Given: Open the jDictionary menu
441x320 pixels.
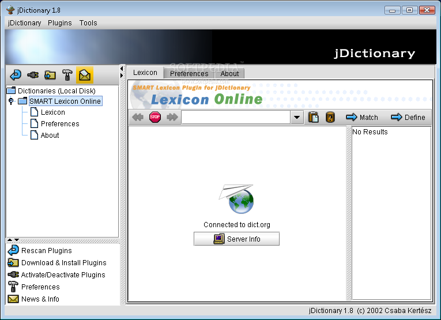Looking at the screenshot, I should coord(24,23).
